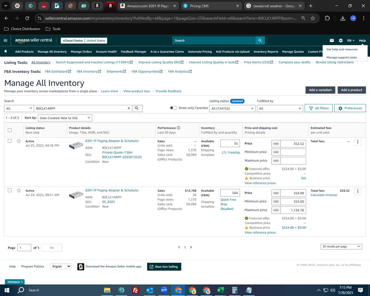Click the Set business price link
Screen dimensions: 370x296
pos(304,178)
